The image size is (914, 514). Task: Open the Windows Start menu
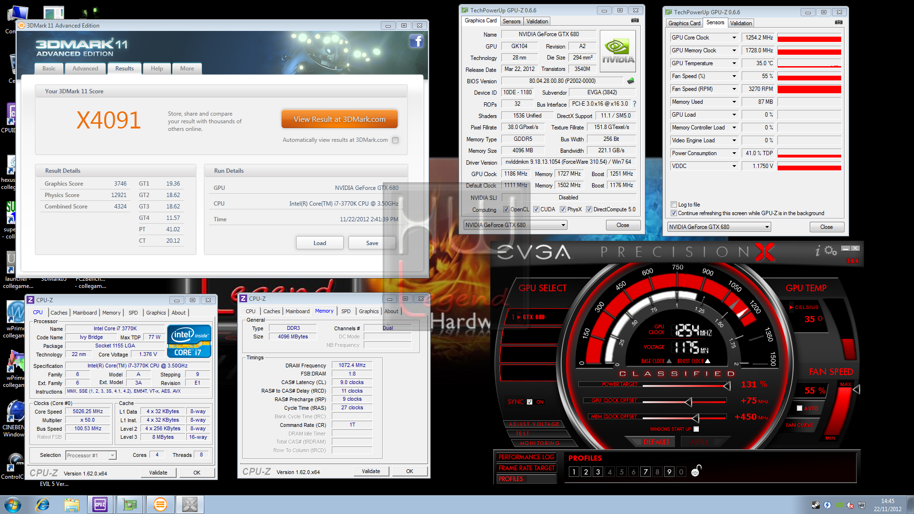tap(12, 504)
